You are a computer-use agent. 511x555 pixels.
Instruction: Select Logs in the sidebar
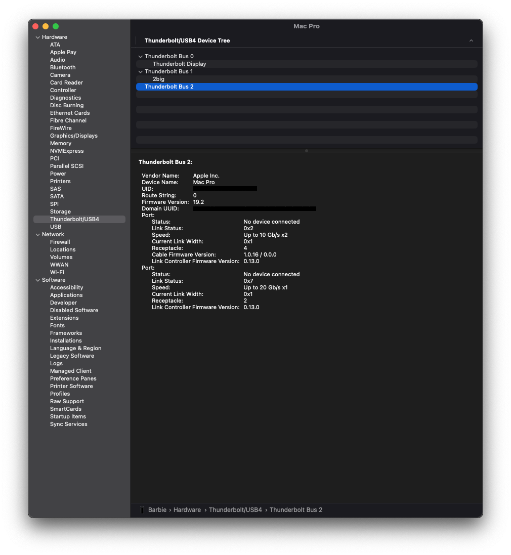[x=56, y=364]
